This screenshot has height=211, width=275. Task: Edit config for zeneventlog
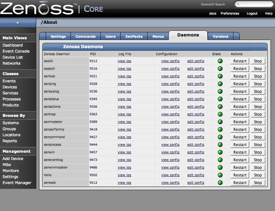pos(196,160)
